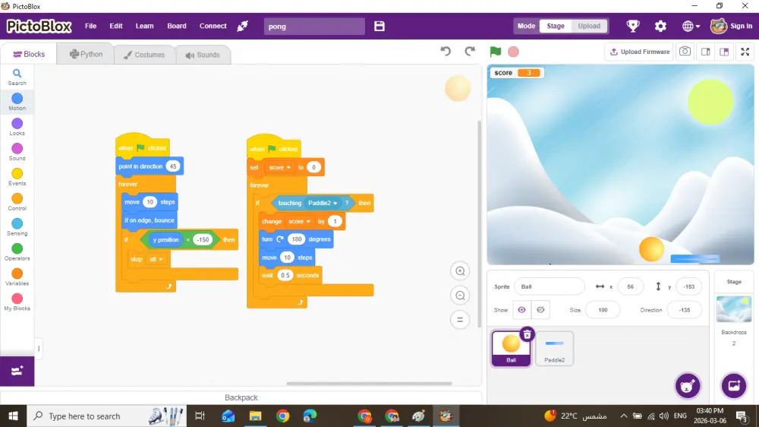Screen dimensions: 759x427
Task: Switch to the Python tab
Action: (86, 54)
